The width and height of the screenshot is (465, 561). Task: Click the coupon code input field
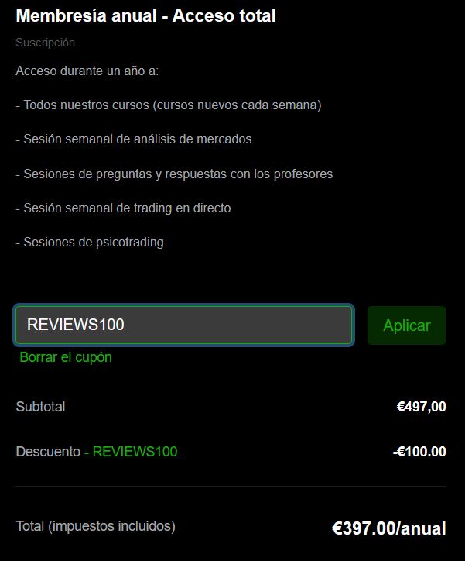point(183,325)
